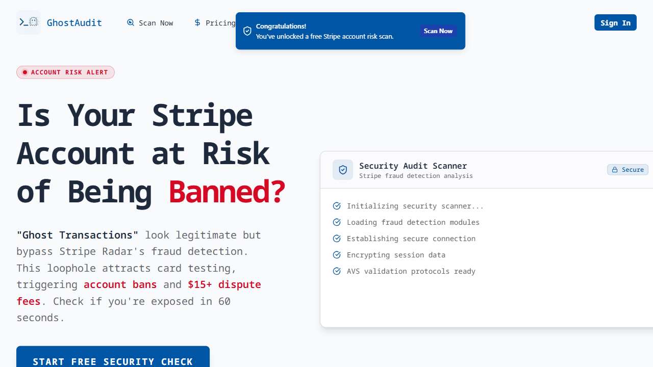
Task: Click the magnifier icon beside Scan Now
Action: pos(131,23)
